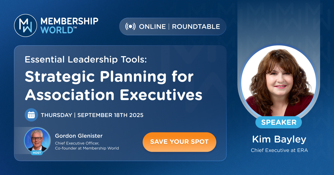The width and height of the screenshot is (334, 175).
Task: Click the live broadcast signal icon
Action: click(x=130, y=26)
